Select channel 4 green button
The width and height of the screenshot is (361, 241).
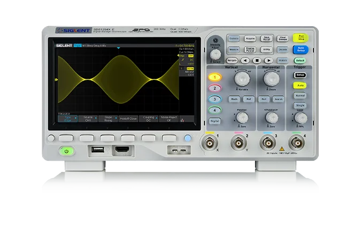coord(215,110)
